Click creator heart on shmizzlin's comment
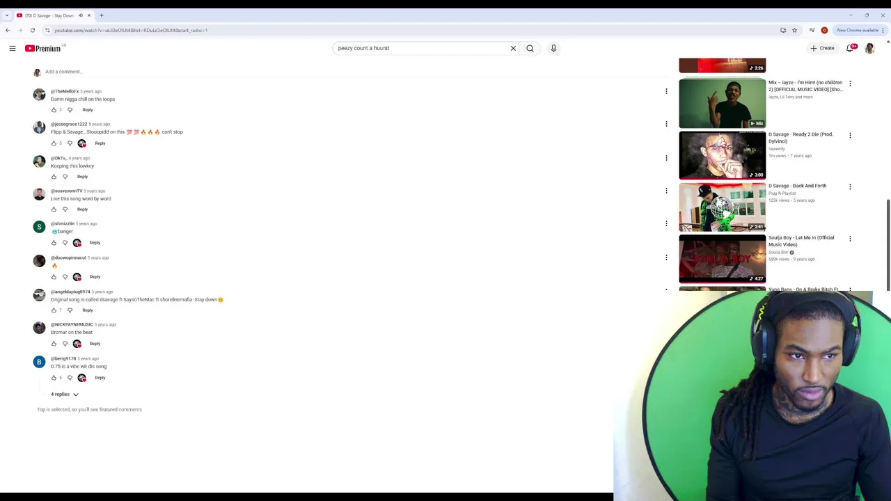The height and width of the screenshot is (501, 891). click(77, 243)
